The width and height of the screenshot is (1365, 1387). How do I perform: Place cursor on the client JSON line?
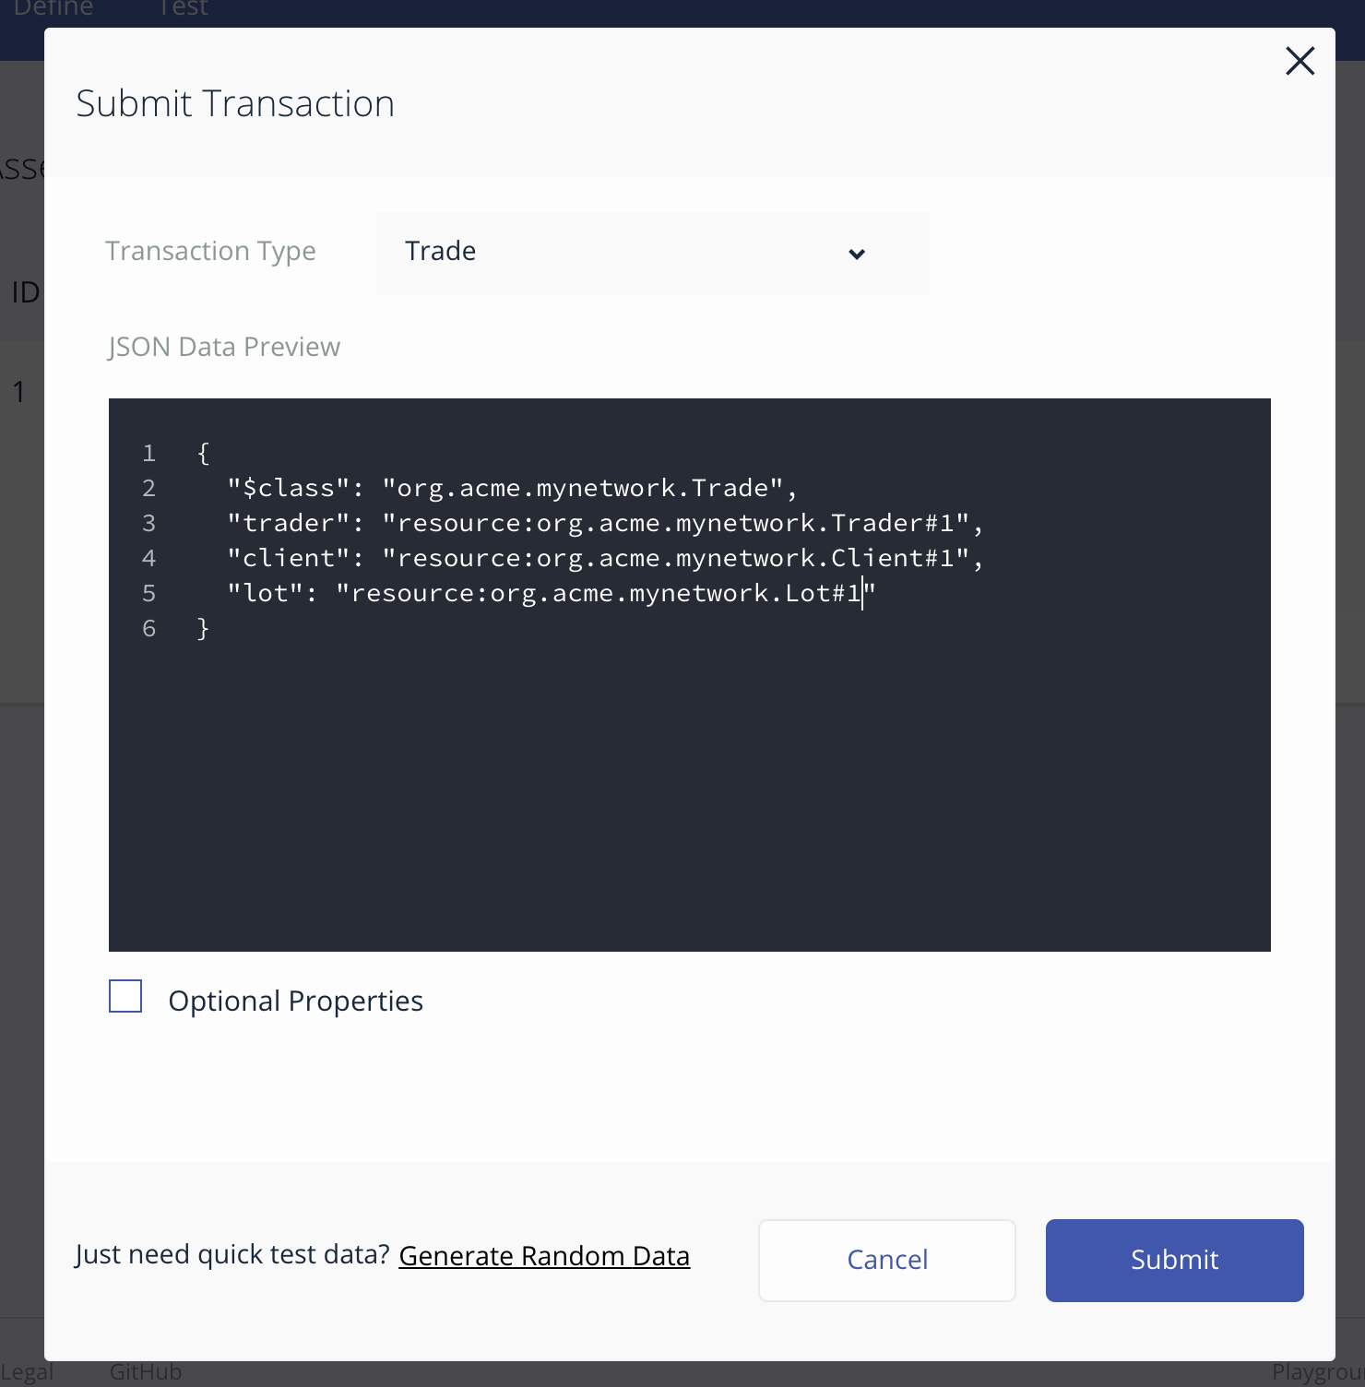tap(604, 558)
